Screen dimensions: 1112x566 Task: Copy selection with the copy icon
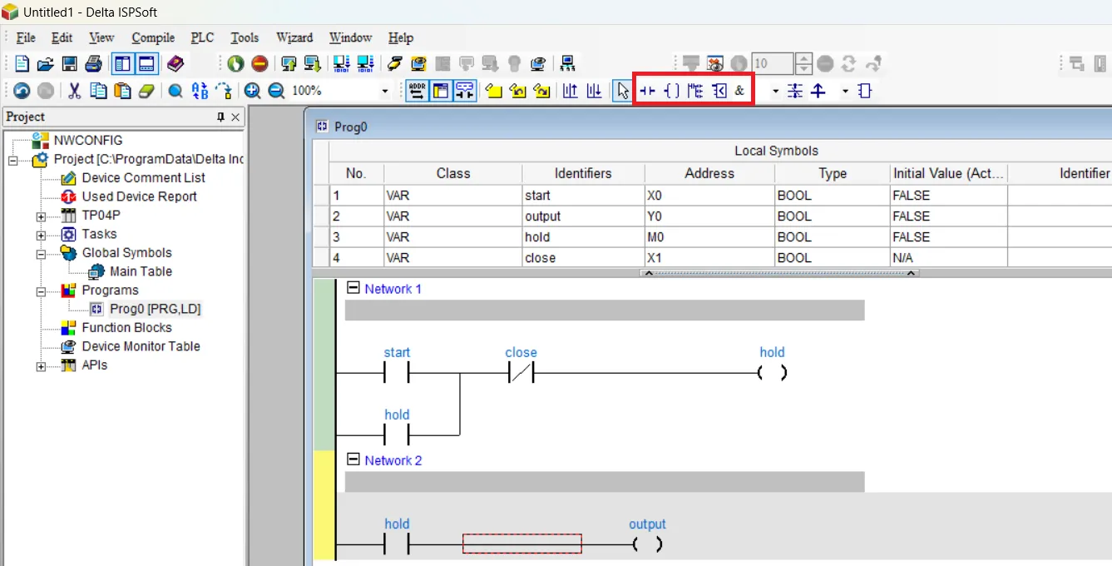98,91
